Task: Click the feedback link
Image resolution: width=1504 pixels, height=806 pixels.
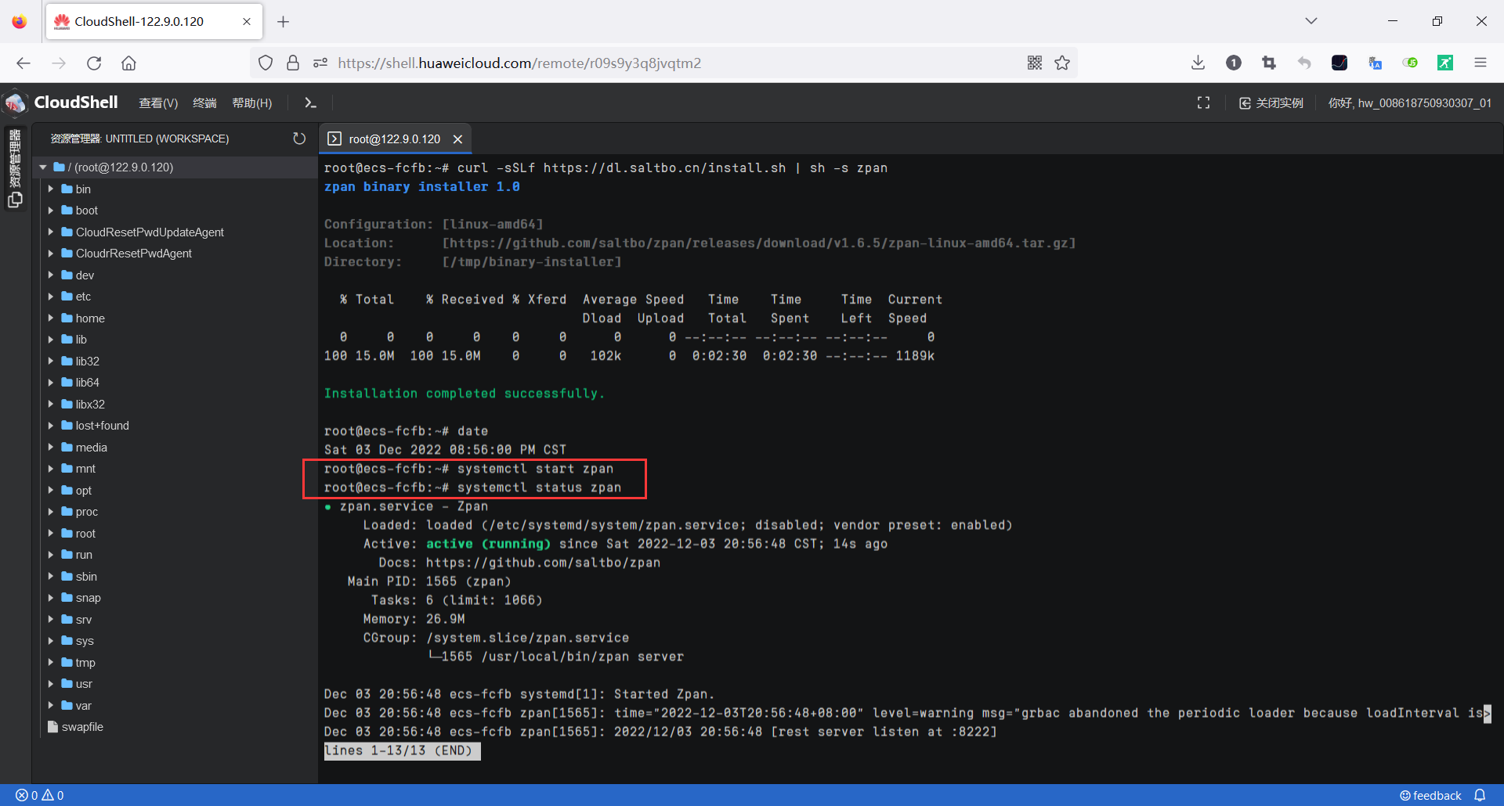Action: [x=1430, y=795]
